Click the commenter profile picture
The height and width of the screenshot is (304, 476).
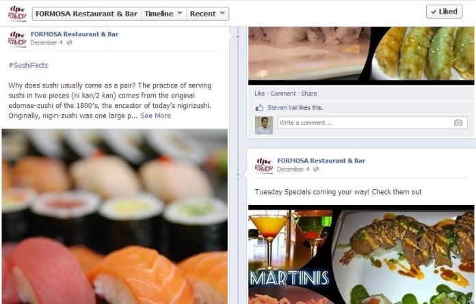point(264,125)
